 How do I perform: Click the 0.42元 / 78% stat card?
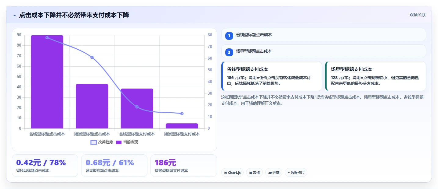pos(45,166)
